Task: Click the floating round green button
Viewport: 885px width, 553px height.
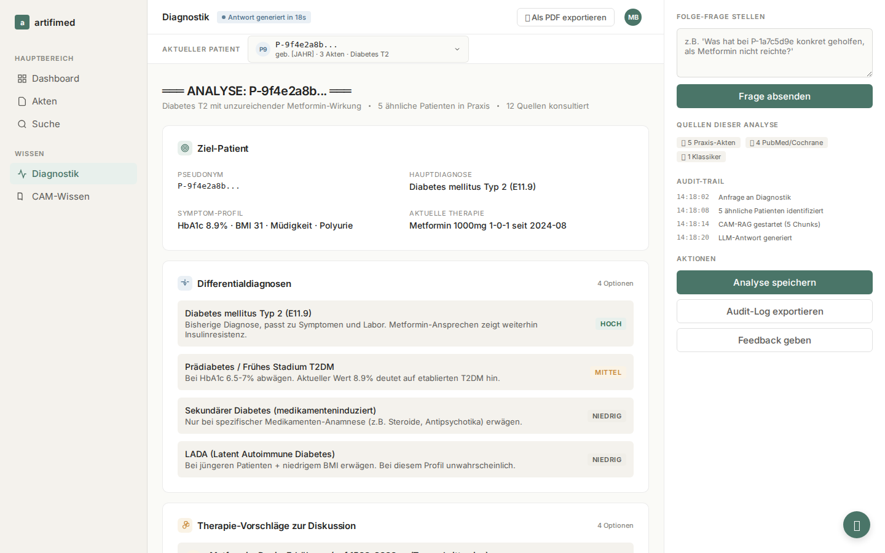Action: click(x=857, y=525)
